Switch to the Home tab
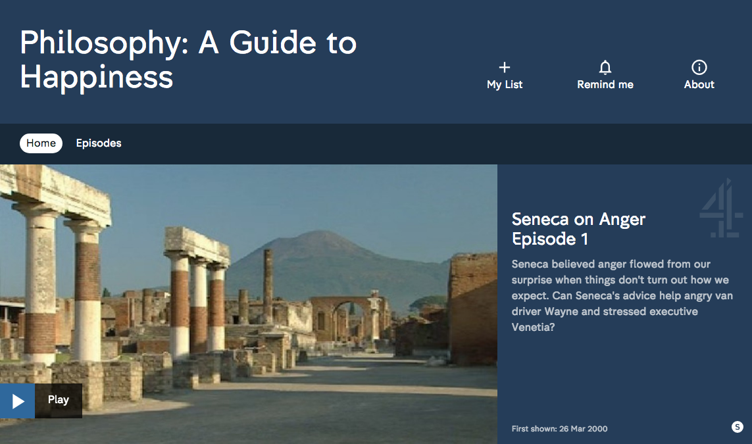 [x=41, y=143]
